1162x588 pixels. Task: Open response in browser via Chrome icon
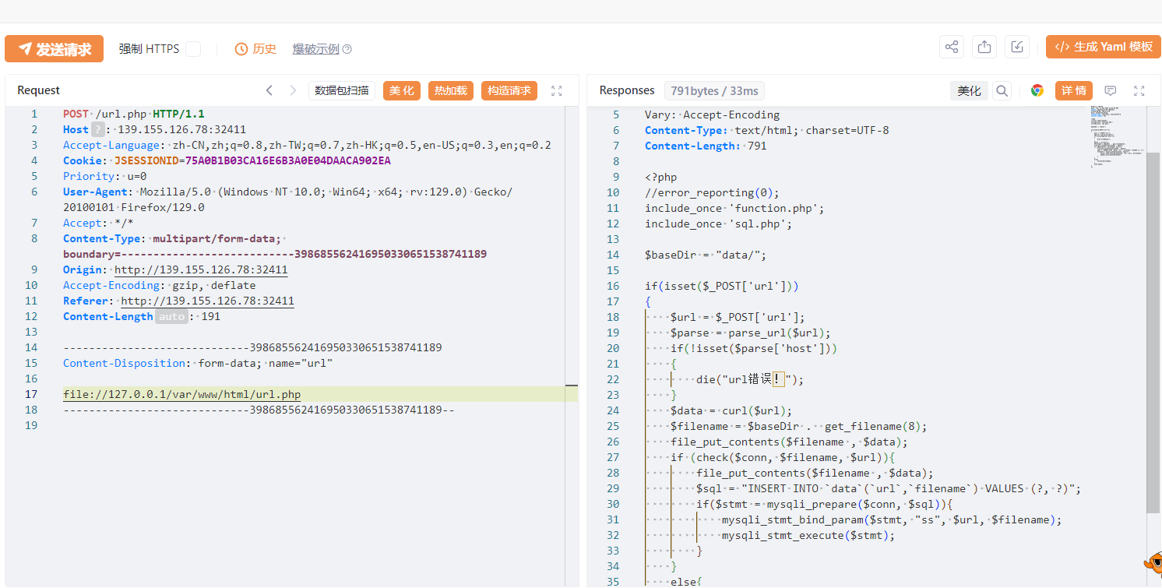coord(1037,90)
